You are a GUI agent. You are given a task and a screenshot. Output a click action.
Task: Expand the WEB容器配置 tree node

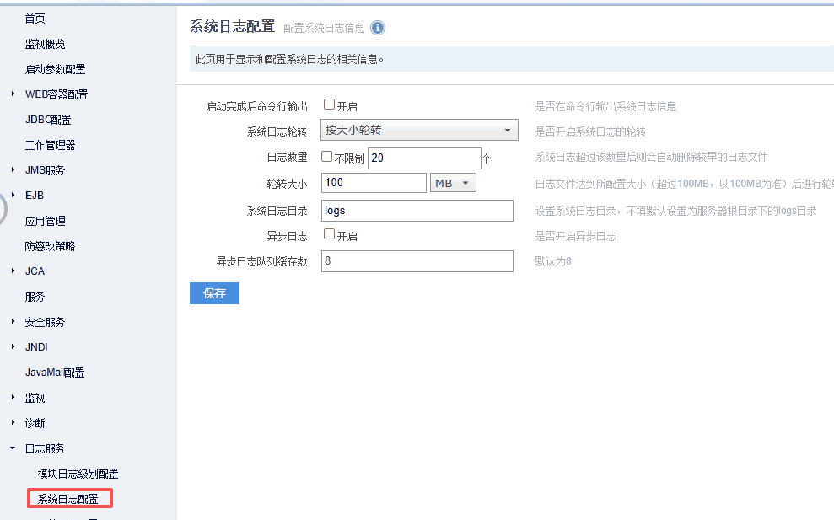(x=13, y=94)
